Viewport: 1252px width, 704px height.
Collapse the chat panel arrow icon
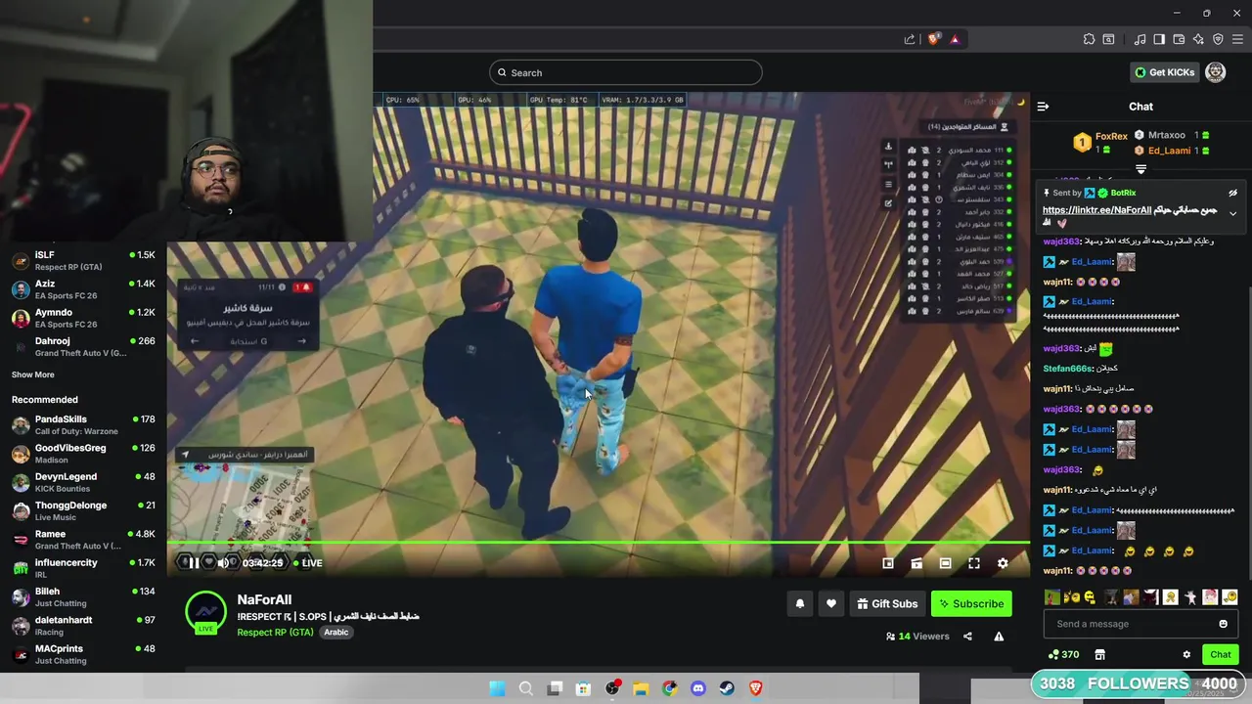coord(1043,107)
